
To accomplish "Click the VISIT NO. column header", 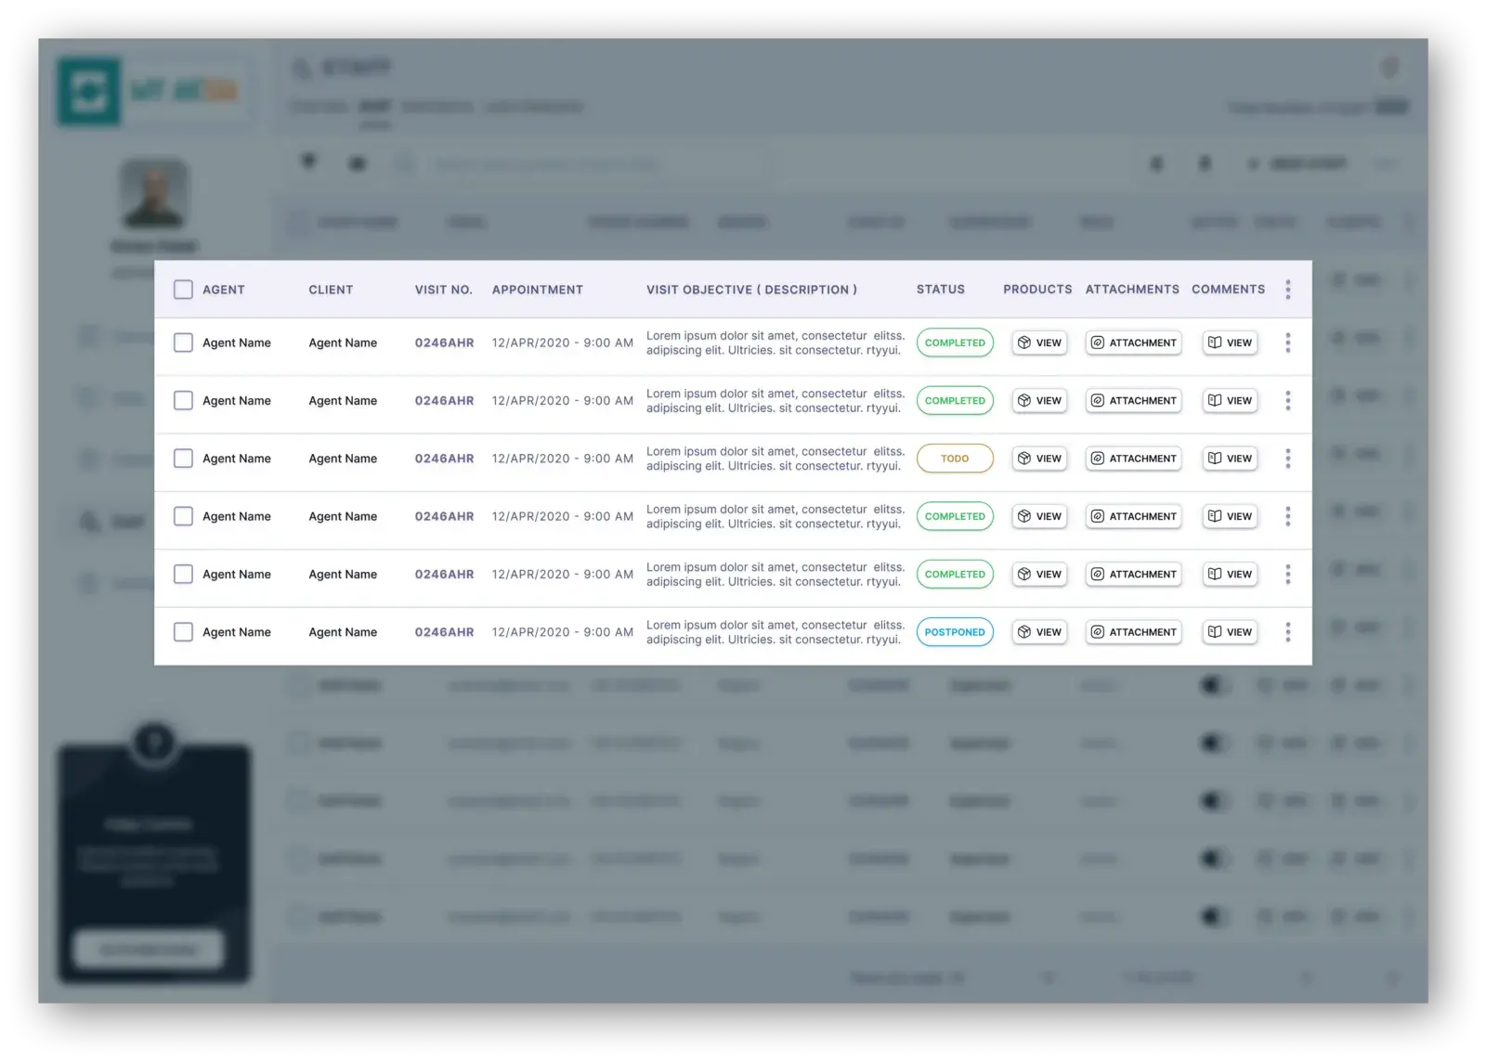I will (443, 290).
